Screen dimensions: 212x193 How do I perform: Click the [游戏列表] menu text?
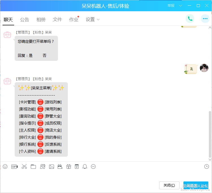coord(53,102)
